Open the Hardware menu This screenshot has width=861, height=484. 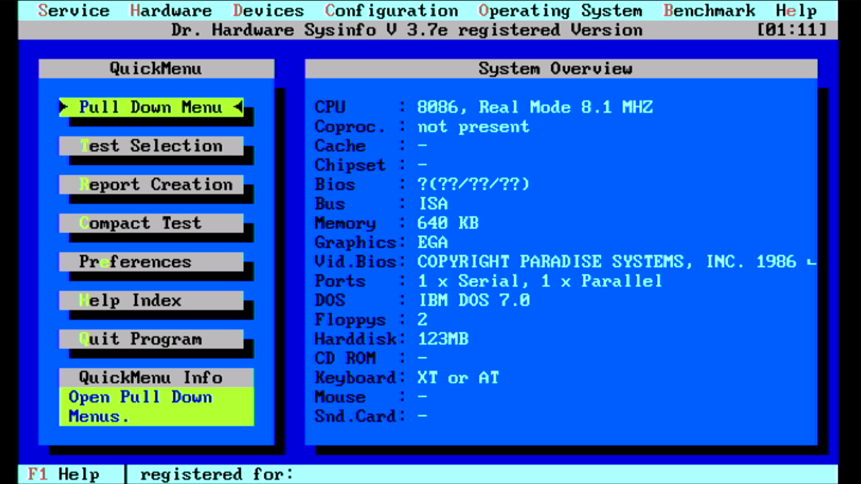pyautogui.click(x=171, y=10)
